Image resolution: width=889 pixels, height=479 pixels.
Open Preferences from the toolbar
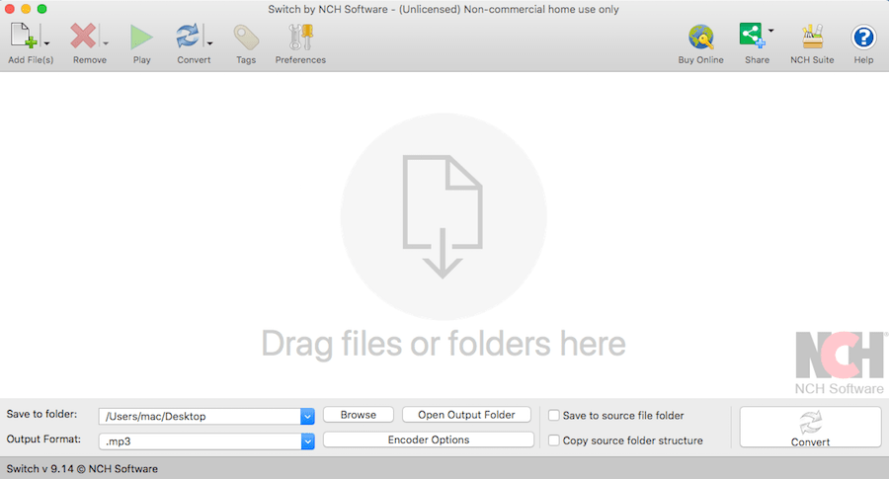coord(300,37)
